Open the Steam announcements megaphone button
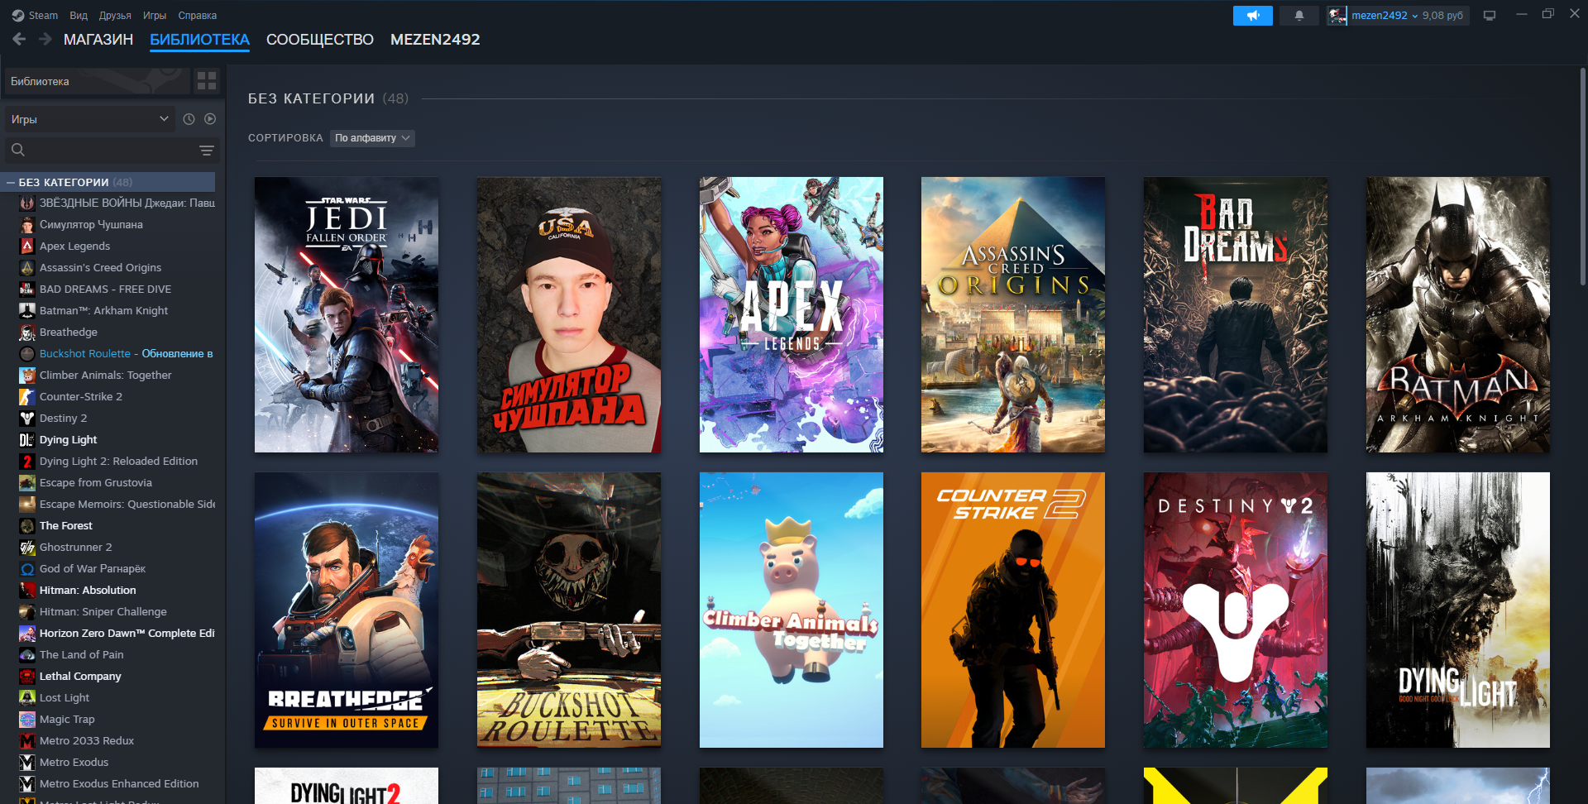1588x804 pixels. tap(1252, 16)
